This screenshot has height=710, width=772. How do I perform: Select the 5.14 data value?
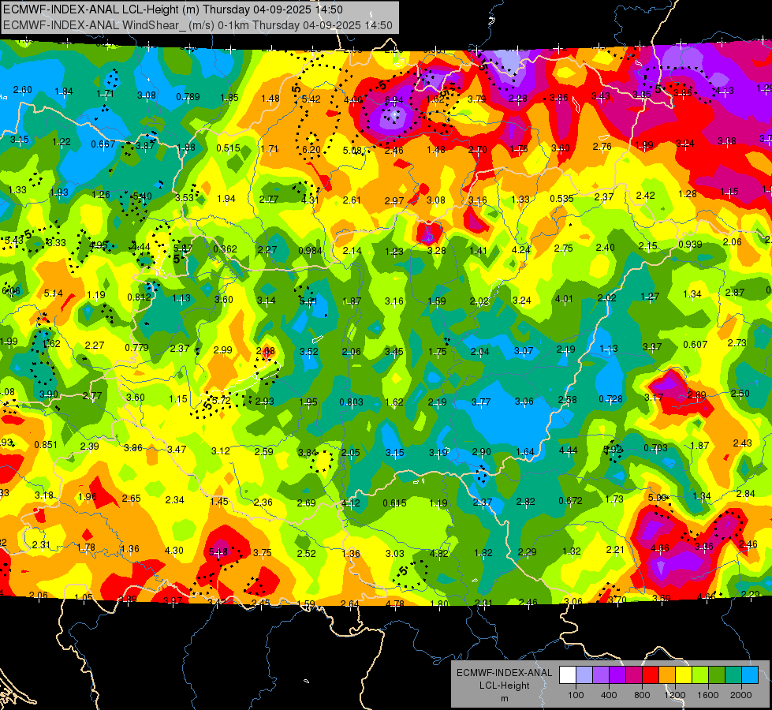[x=53, y=293]
